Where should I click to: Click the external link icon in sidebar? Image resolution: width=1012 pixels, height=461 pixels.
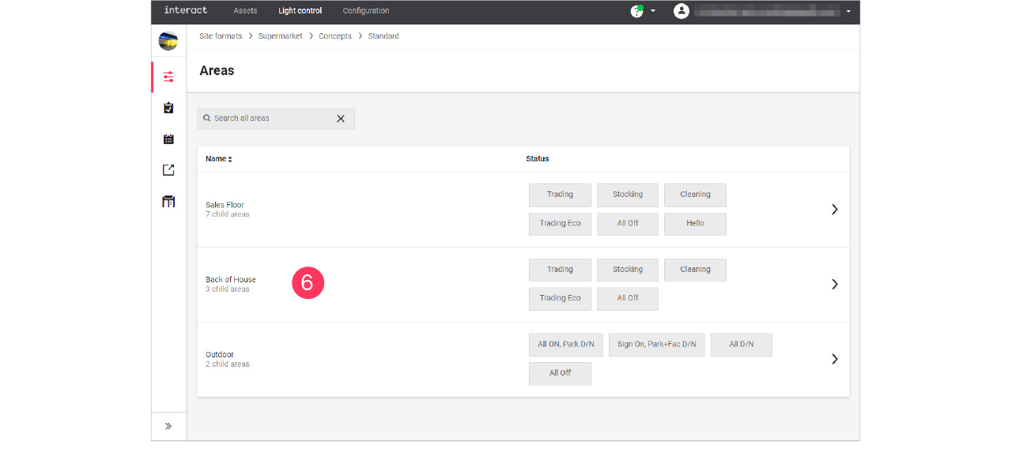168,169
